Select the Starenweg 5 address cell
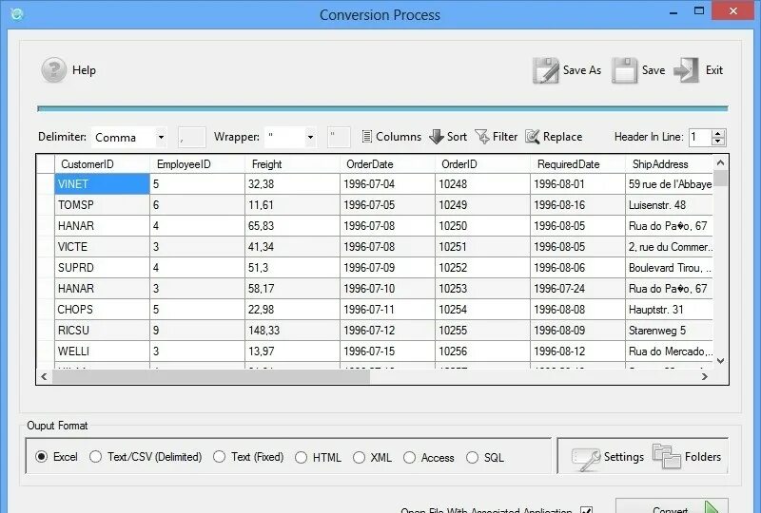This screenshot has height=513, width=761. click(669, 331)
